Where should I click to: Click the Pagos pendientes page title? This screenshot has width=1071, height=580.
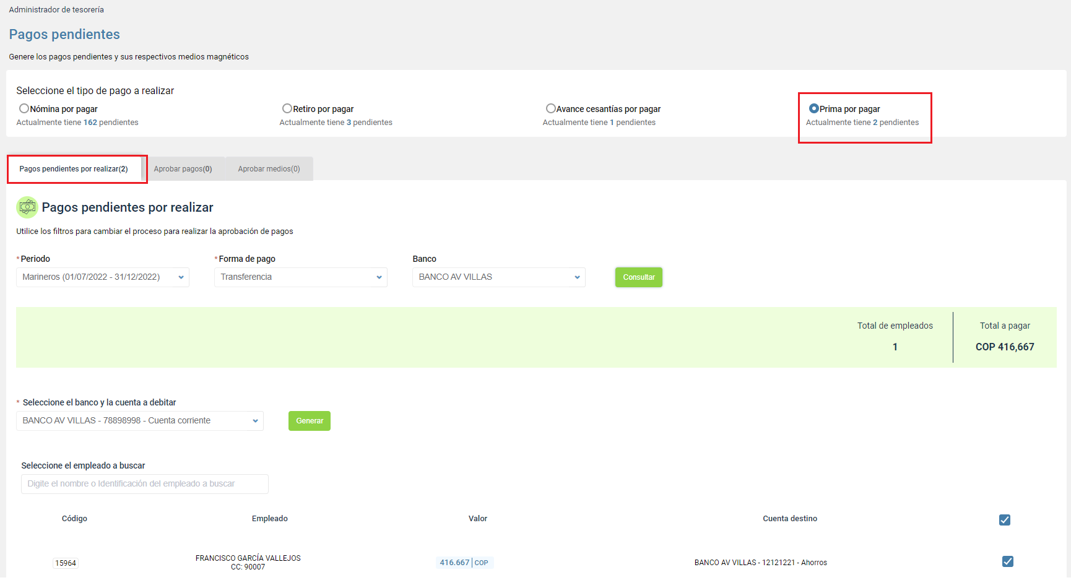click(x=64, y=35)
